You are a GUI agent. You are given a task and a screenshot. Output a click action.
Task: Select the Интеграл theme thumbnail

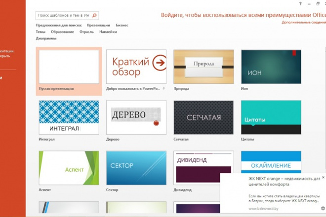(x=69, y=117)
